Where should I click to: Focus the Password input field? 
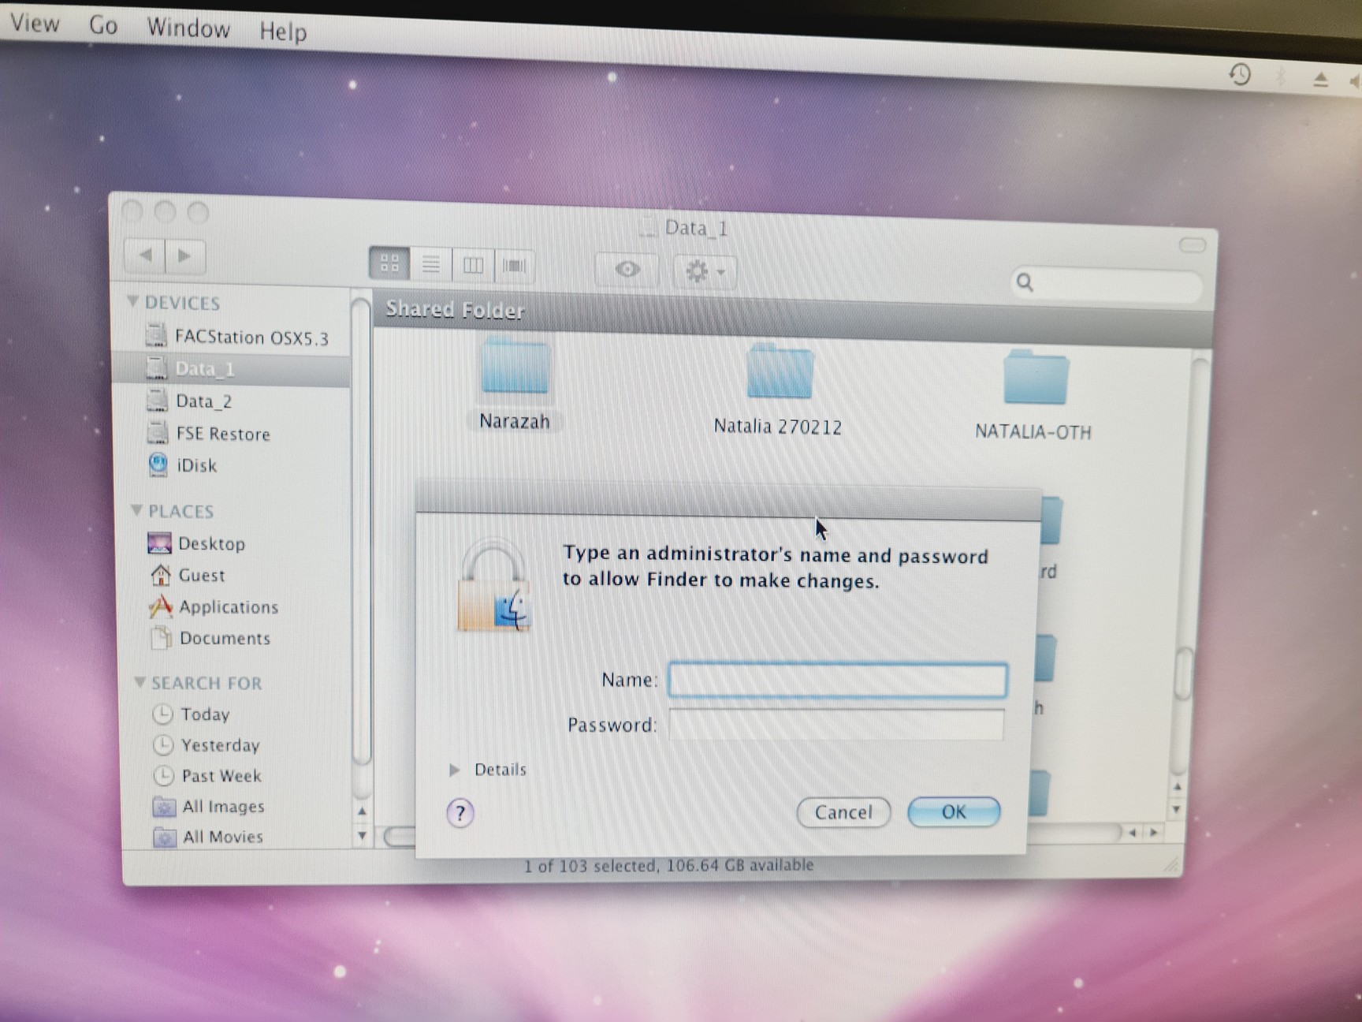(836, 725)
